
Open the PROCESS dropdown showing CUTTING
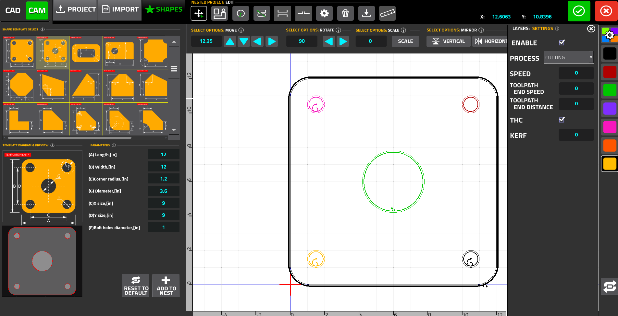click(568, 57)
